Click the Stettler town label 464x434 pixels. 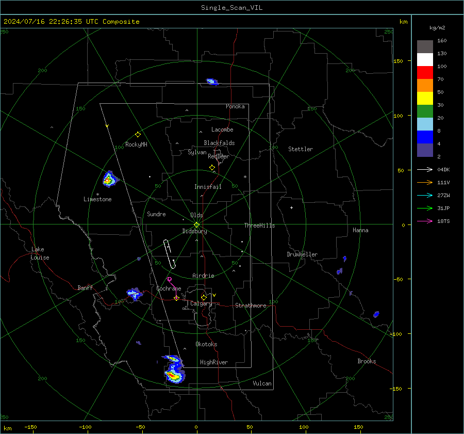301,149
